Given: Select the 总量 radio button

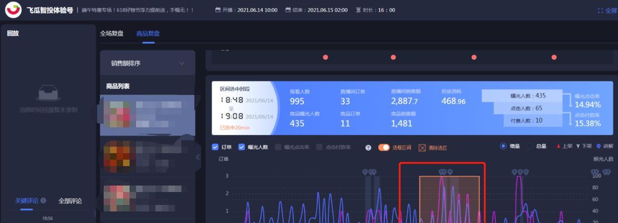Looking at the screenshot, I should tap(530, 146).
